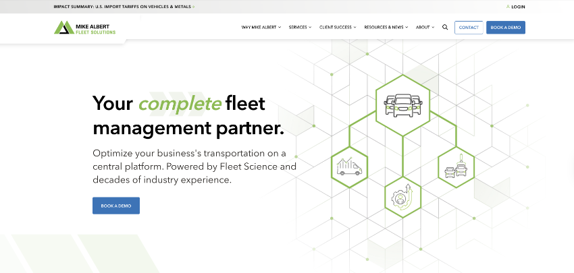Viewport: 574px width, 273px height.
Task: Open the Resources & News menu
Action: (x=386, y=28)
